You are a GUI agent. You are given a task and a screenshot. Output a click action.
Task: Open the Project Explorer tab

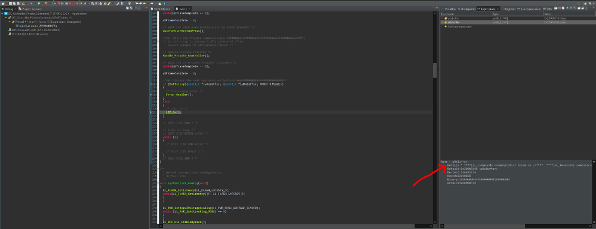(30, 9)
